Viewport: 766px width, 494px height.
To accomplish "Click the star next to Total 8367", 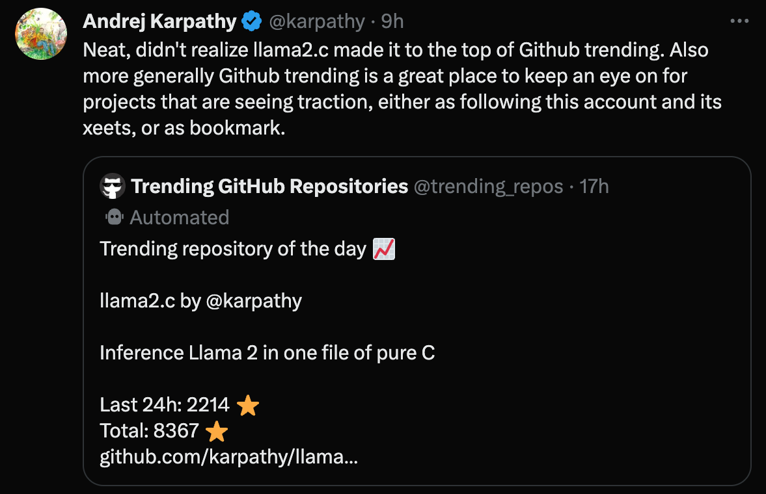I will (x=217, y=432).
